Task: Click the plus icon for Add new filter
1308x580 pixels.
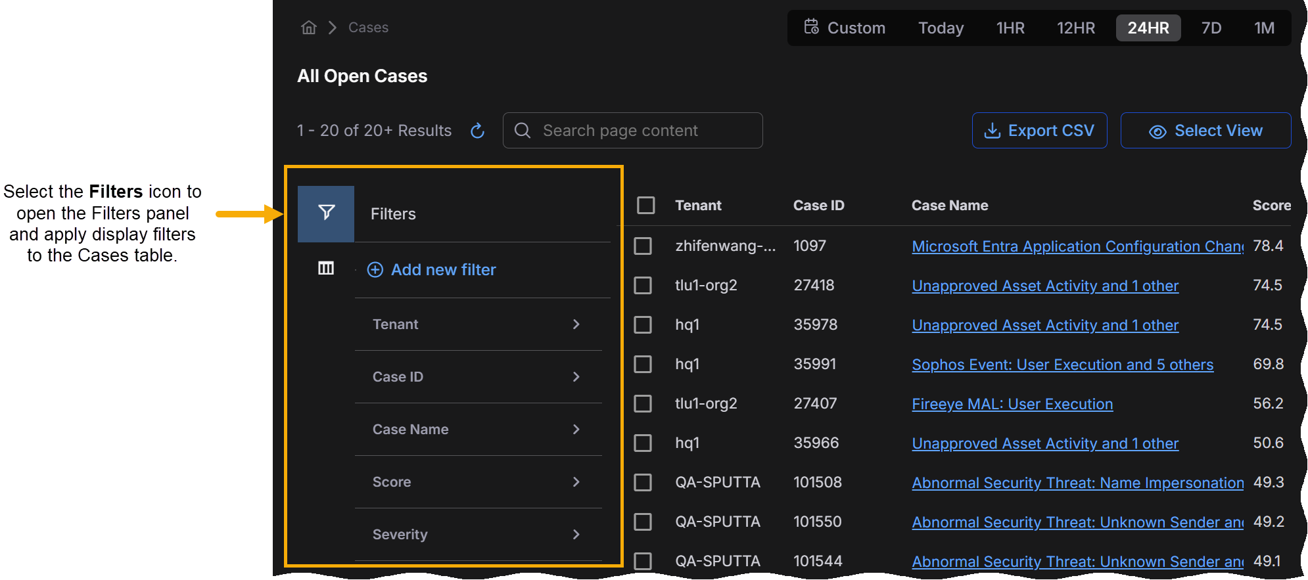Action: pyautogui.click(x=375, y=270)
